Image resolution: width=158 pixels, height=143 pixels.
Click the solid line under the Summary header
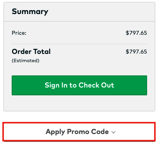tap(79, 21)
